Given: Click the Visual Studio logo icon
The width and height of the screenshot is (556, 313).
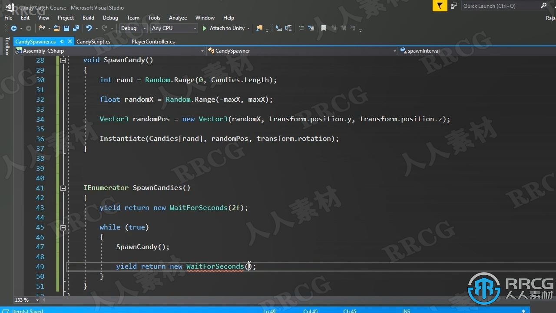Looking at the screenshot, I should coord(10,7).
